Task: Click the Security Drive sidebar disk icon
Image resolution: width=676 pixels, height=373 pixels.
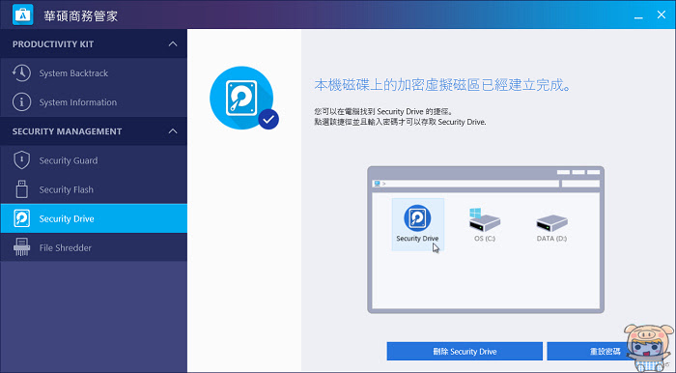Action: click(21, 218)
